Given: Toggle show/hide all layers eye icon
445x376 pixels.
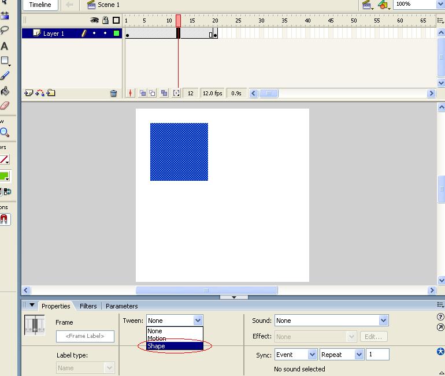Looking at the screenshot, I should [x=94, y=20].
